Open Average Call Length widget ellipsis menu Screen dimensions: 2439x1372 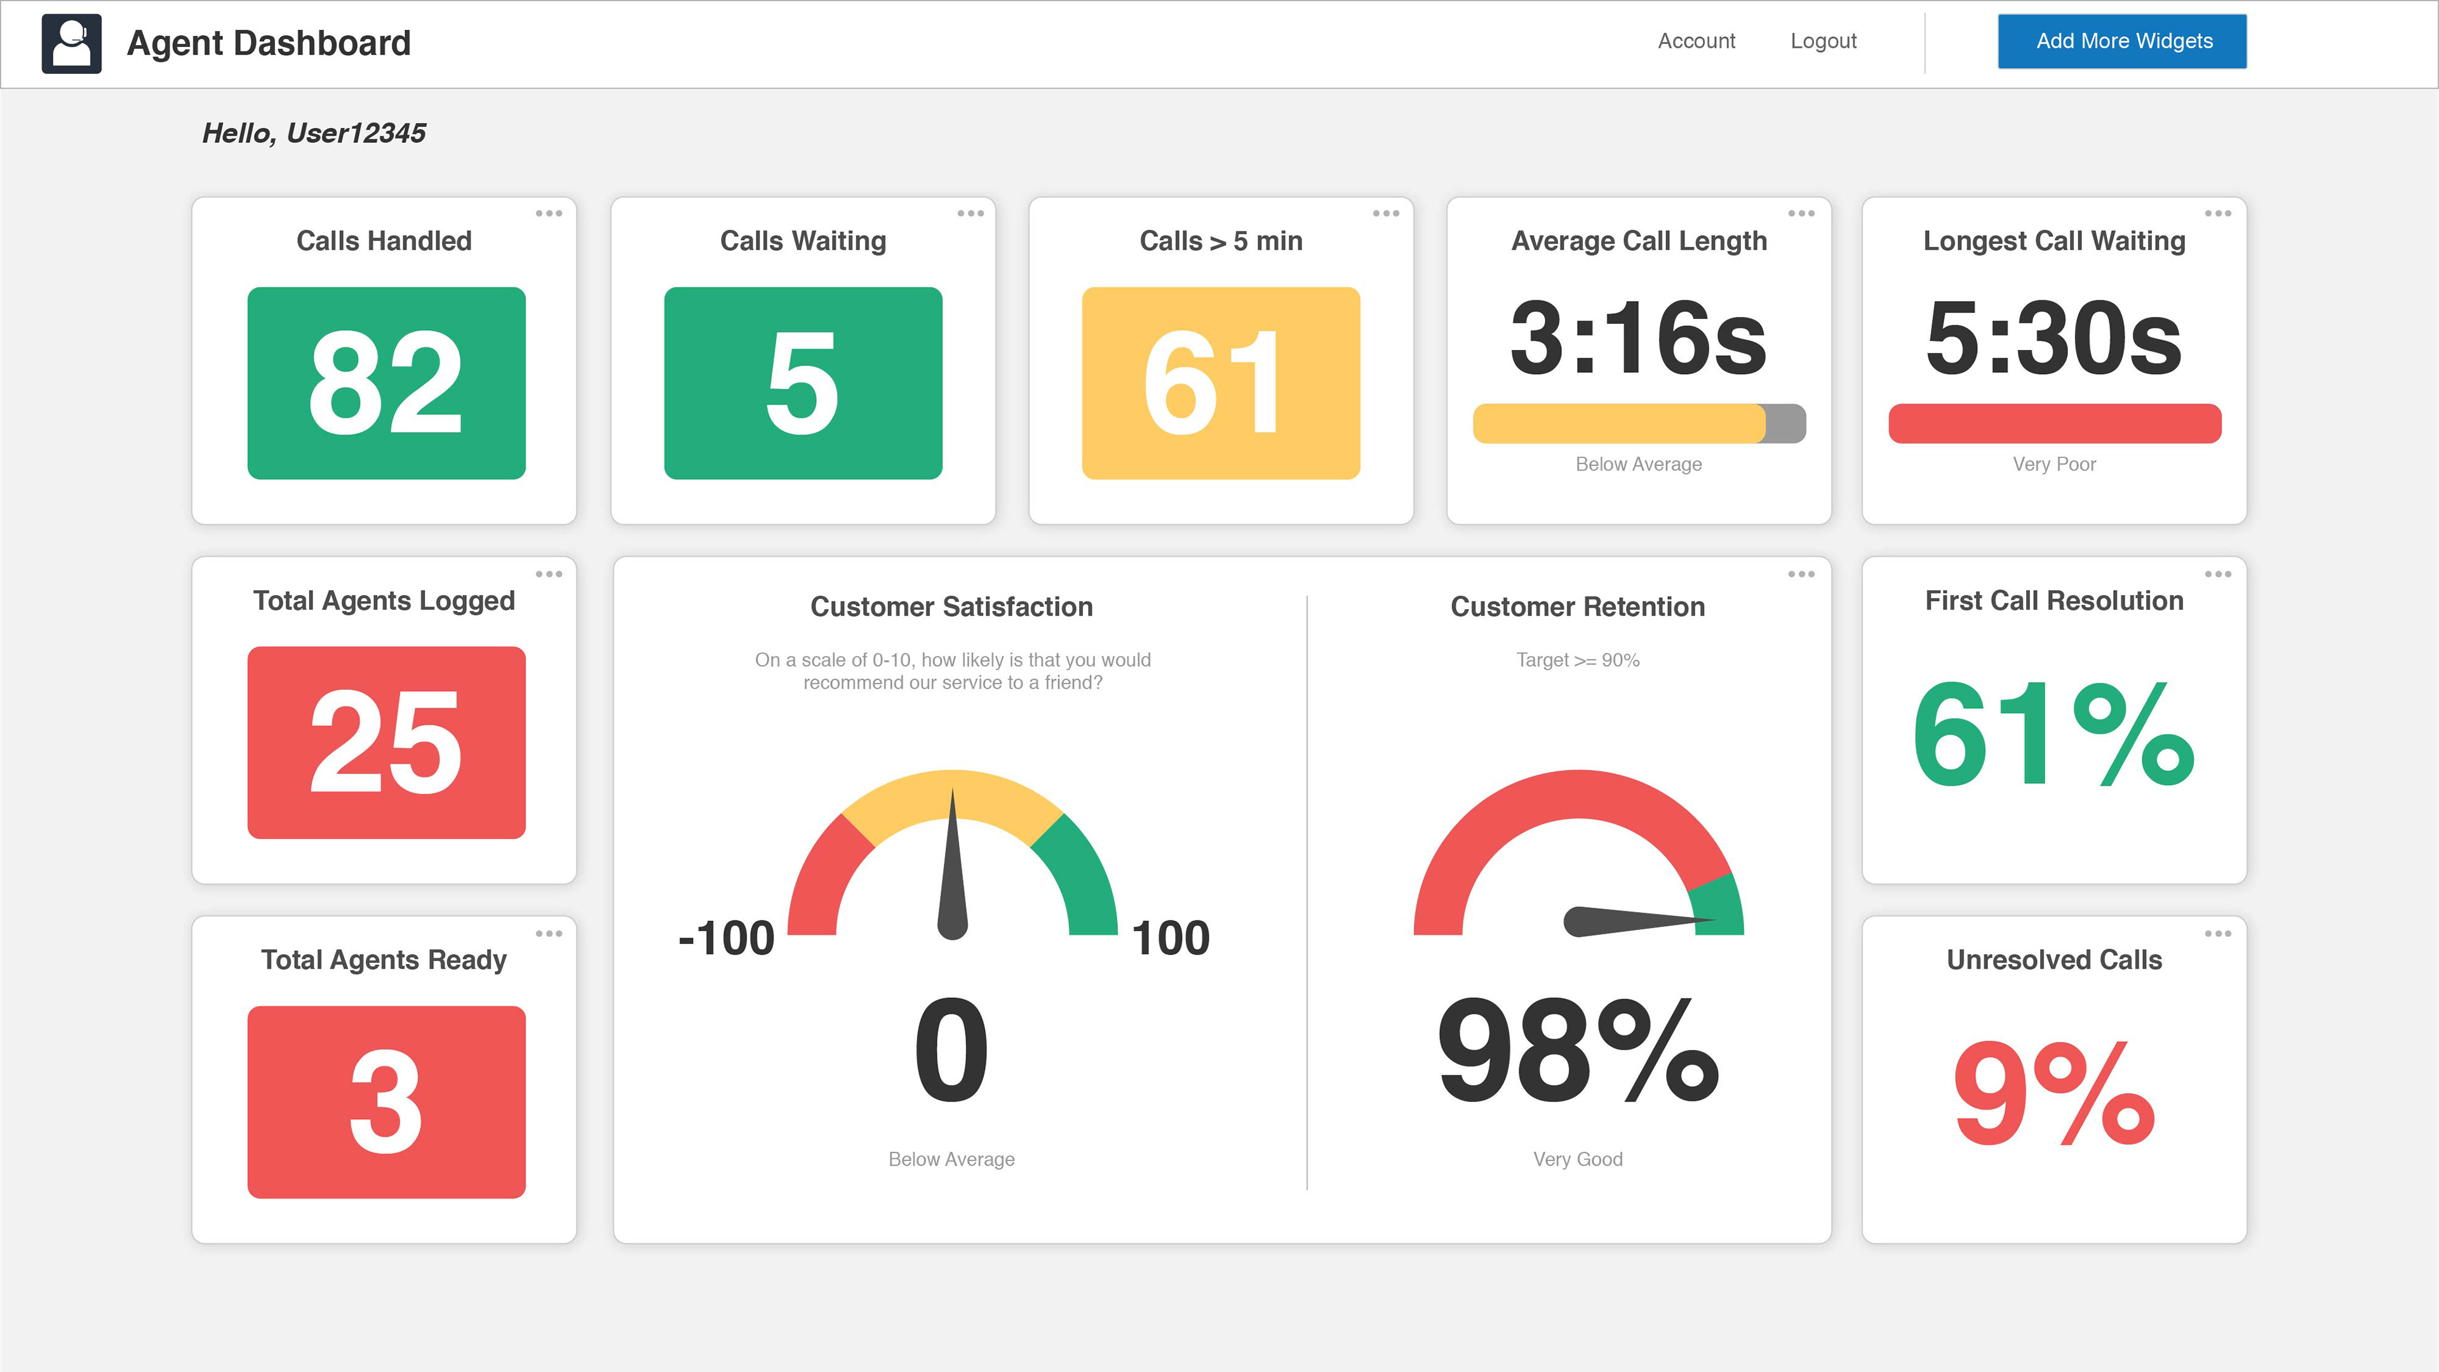tap(1801, 213)
